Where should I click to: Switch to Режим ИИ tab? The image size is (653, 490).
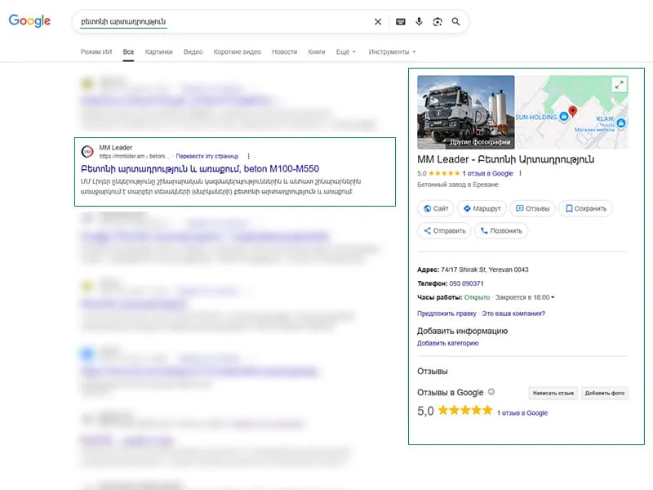click(96, 51)
